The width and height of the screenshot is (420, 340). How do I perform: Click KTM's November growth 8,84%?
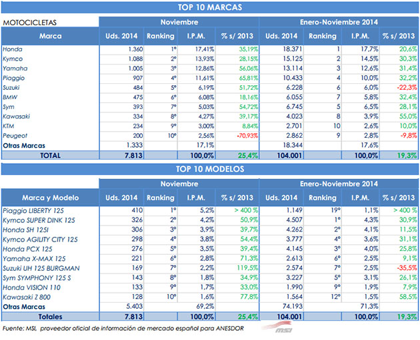point(250,126)
